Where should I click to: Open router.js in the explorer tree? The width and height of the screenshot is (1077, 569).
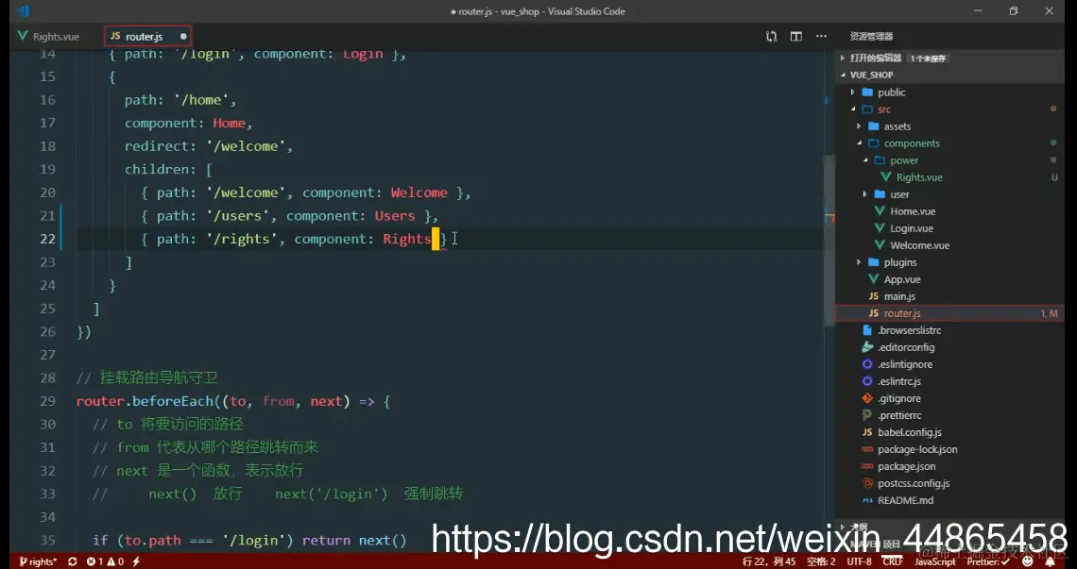tap(949, 313)
